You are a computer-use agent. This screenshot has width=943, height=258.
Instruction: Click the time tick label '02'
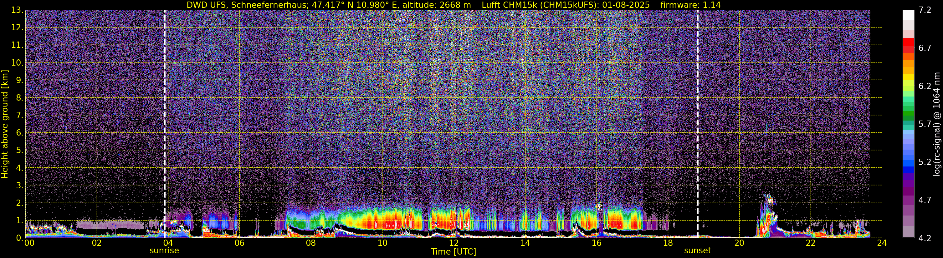click(x=97, y=243)
